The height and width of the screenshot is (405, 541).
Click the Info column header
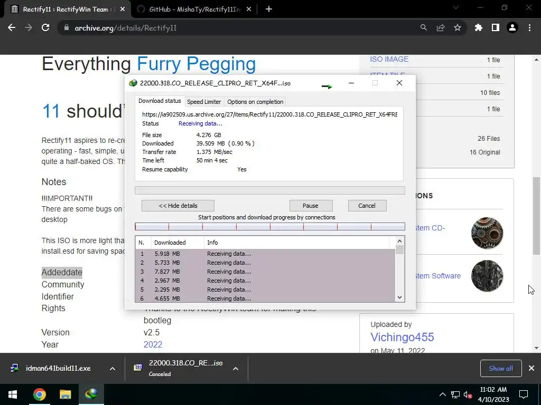point(297,243)
